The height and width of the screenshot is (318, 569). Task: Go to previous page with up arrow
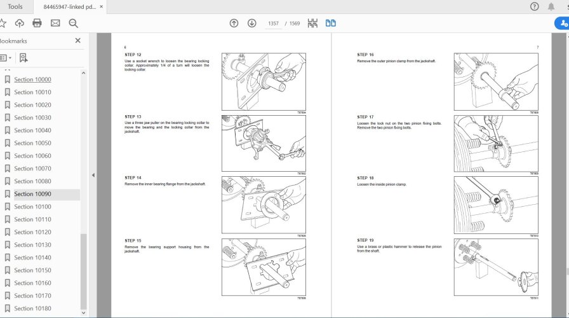(x=234, y=24)
